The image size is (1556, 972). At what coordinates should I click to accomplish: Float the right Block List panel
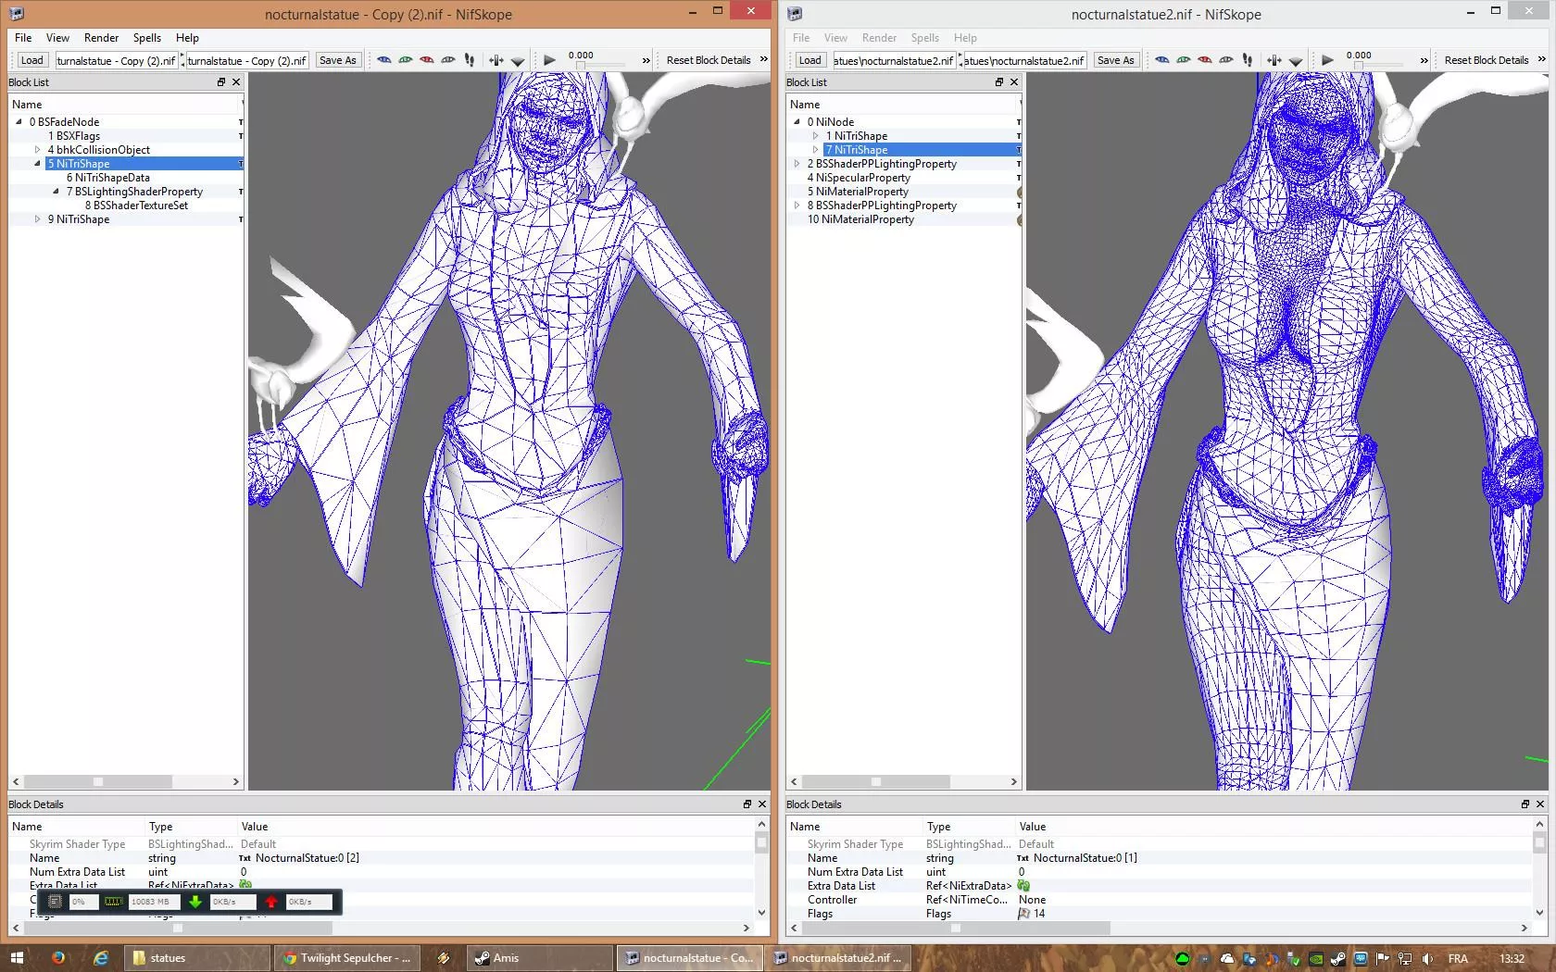tap(999, 82)
